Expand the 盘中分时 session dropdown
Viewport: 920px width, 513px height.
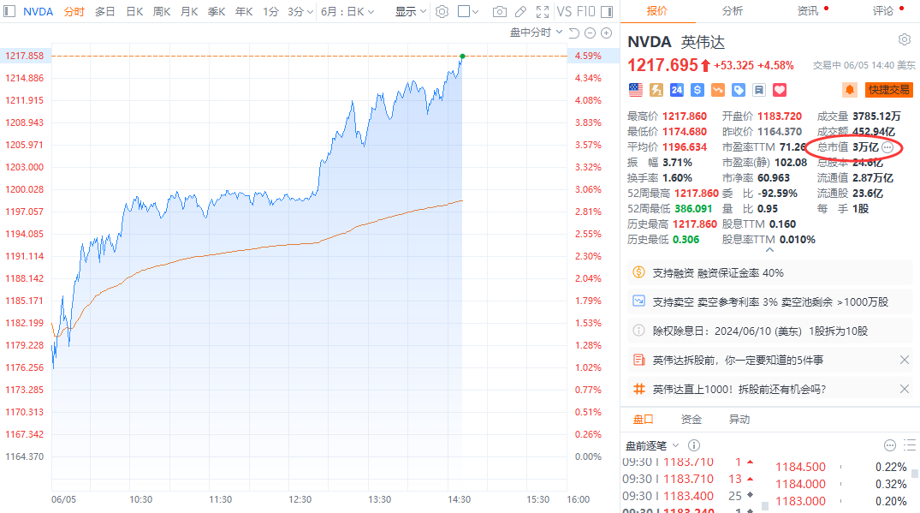(537, 33)
